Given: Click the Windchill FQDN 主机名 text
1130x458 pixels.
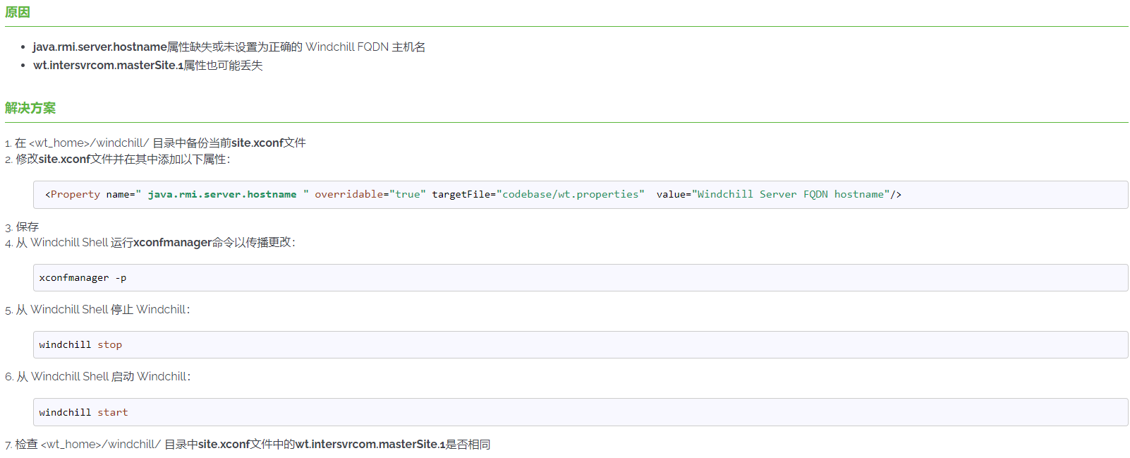Looking at the screenshot, I should (x=365, y=47).
